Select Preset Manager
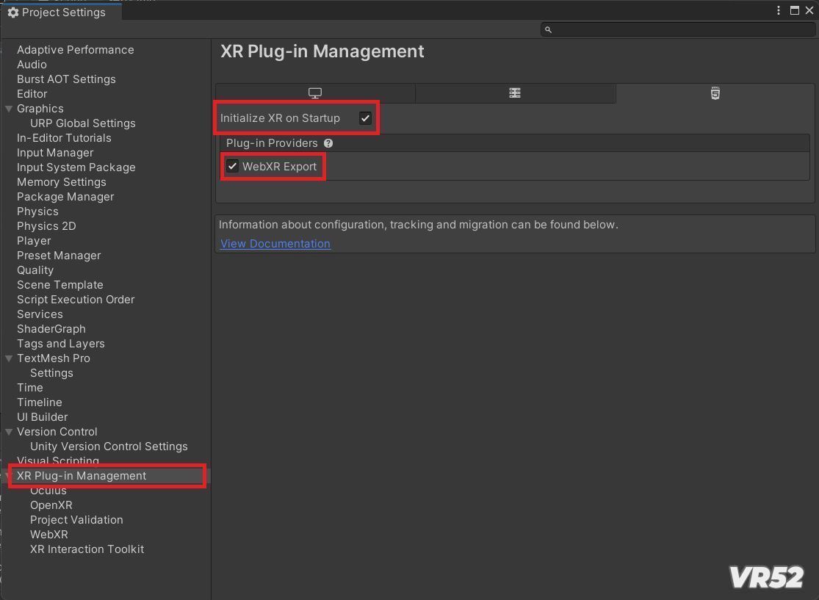Image resolution: width=819 pixels, height=600 pixels. (59, 256)
